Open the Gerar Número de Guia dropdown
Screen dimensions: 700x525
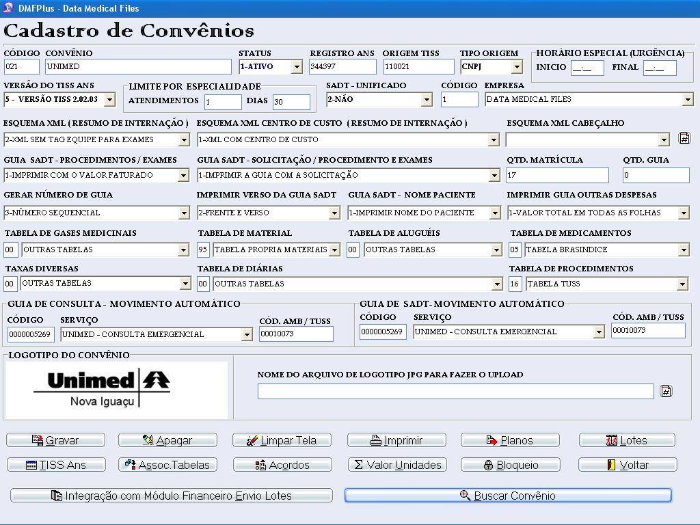coord(184,213)
